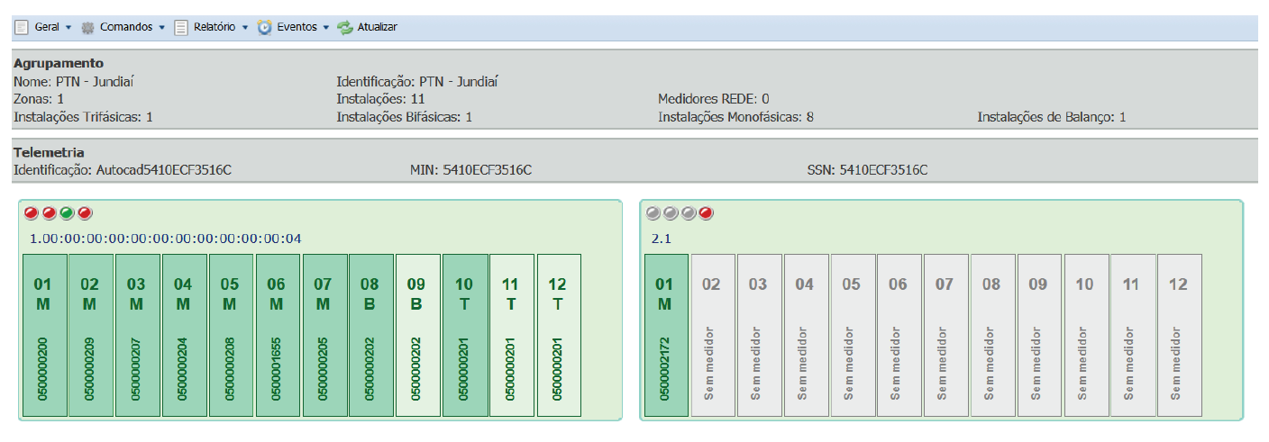
Task: Click empty slot 06 Sem medidor
Action: [x=899, y=335]
